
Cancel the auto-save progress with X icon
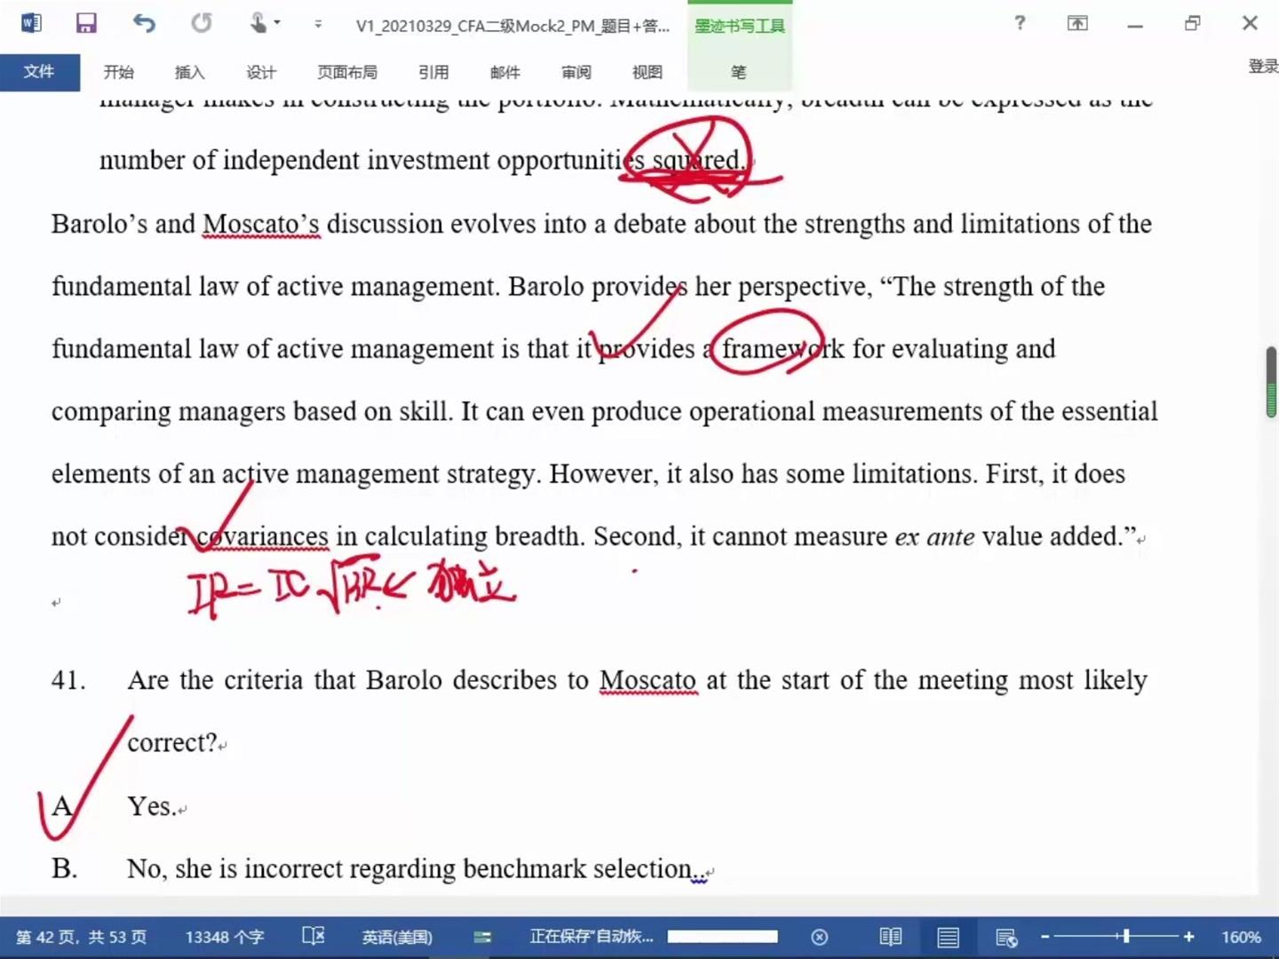click(x=819, y=937)
